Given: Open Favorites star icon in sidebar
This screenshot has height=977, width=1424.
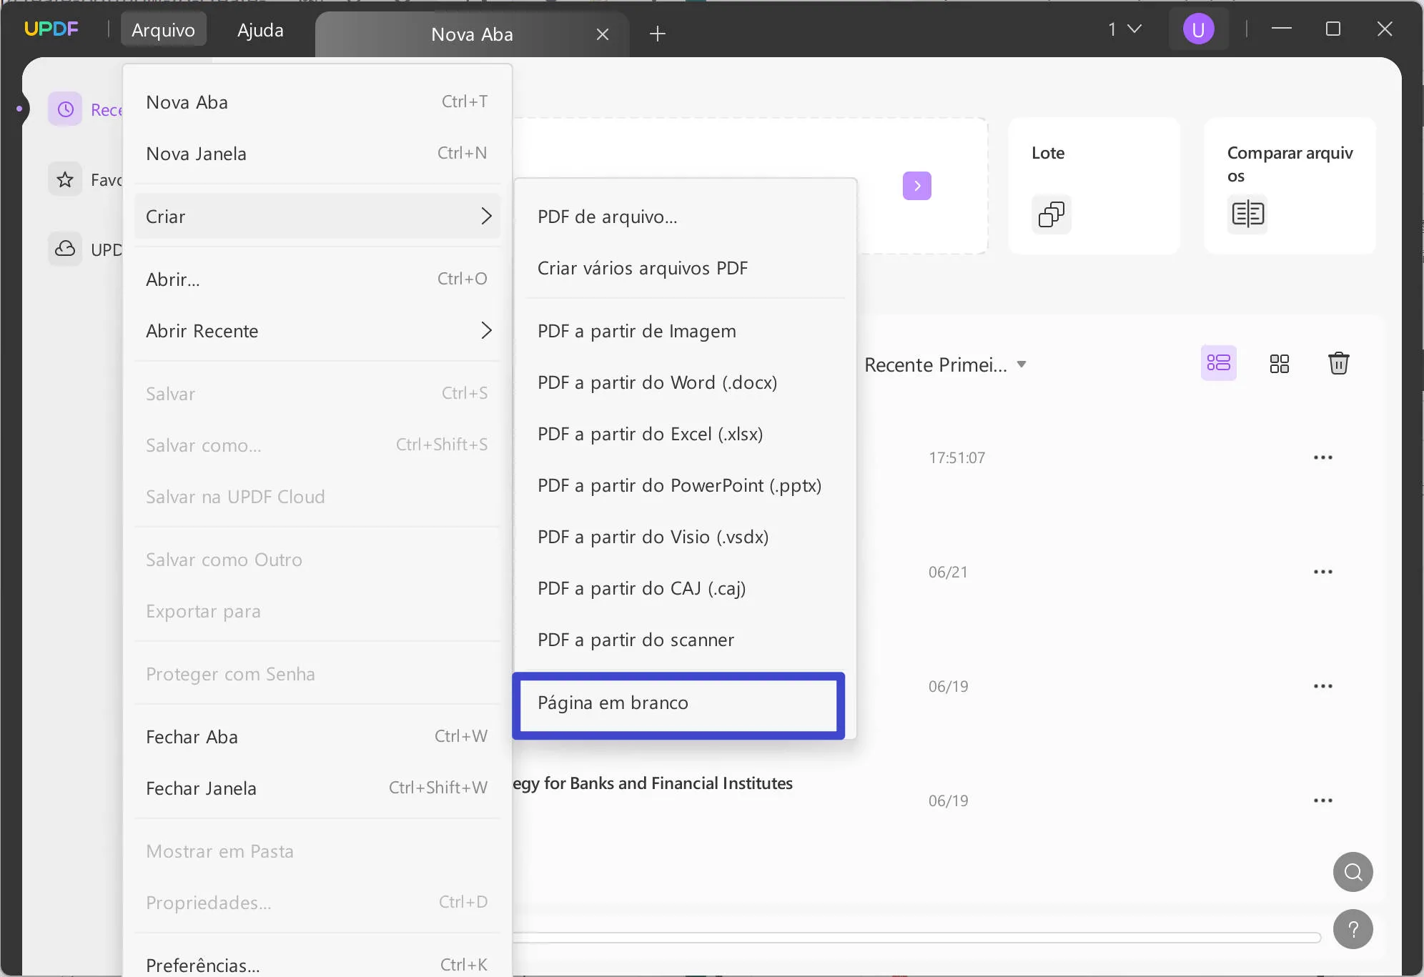Looking at the screenshot, I should (x=65, y=179).
